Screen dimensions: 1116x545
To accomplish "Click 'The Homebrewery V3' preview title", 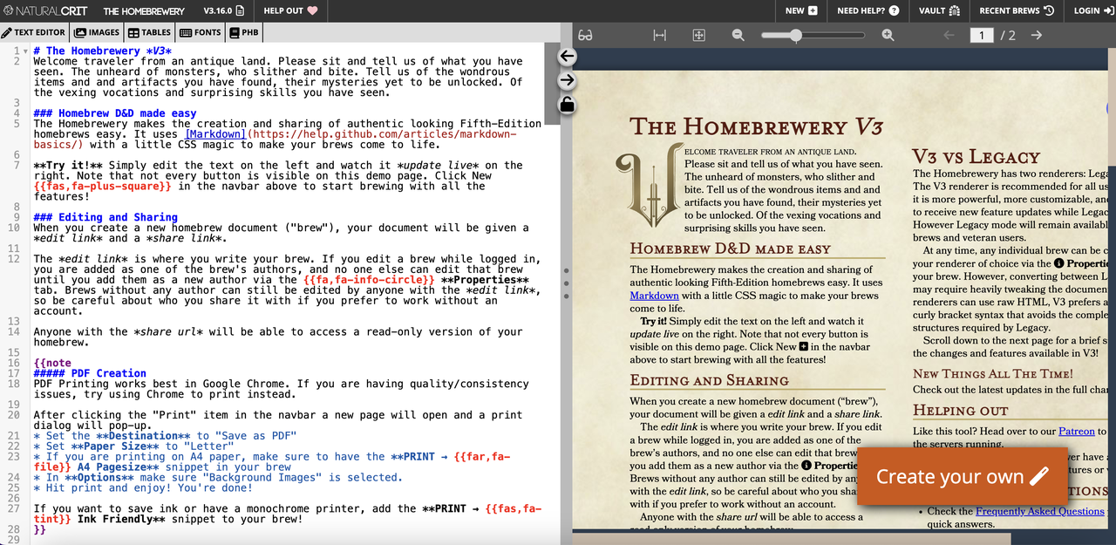I will (x=757, y=126).
